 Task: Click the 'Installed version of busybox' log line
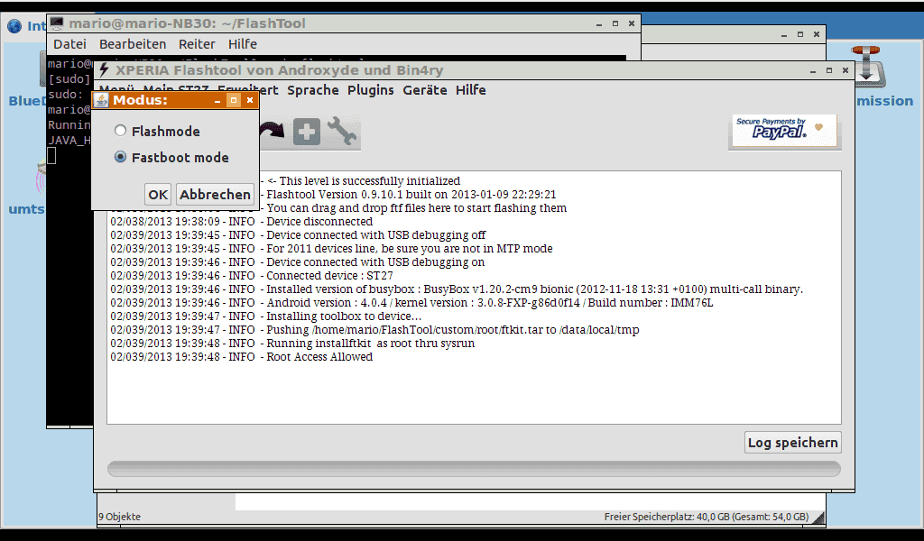pyautogui.click(x=457, y=289)
